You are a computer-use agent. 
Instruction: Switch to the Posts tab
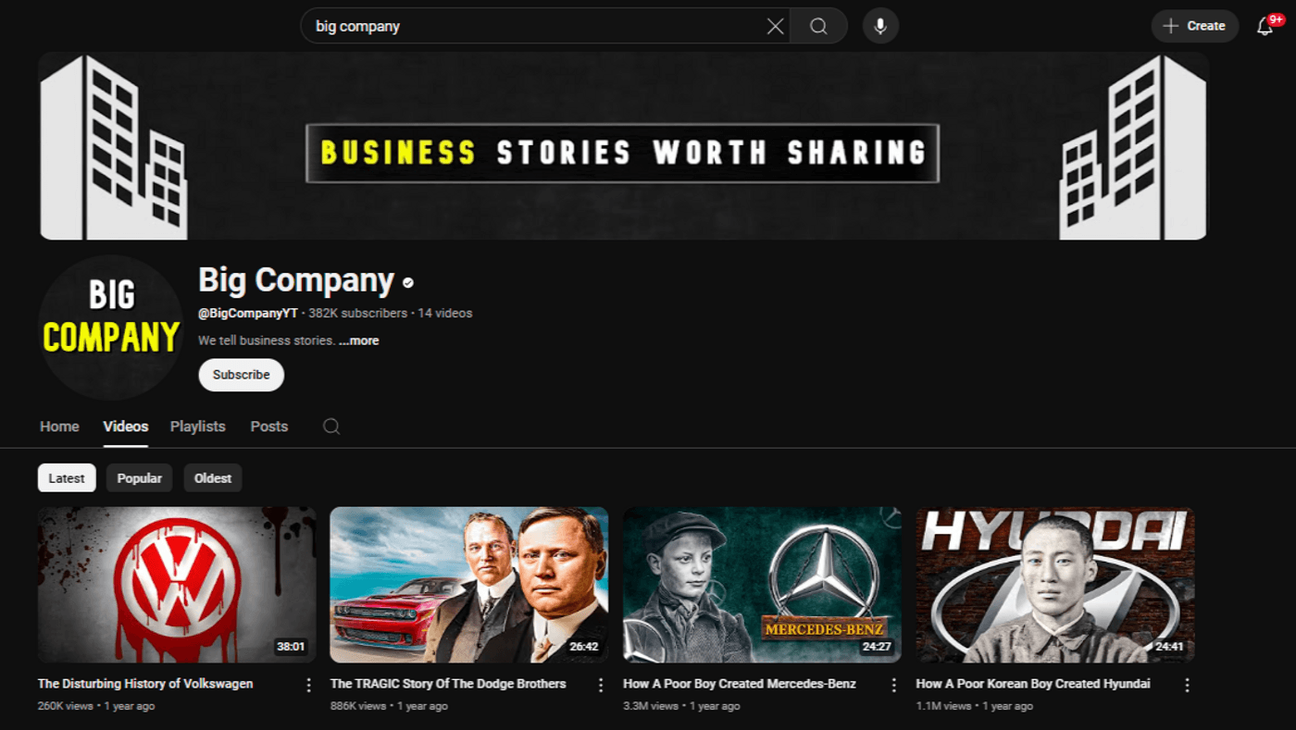(x=268, y=427)
